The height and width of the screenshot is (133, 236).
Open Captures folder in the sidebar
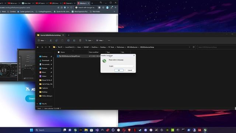tap(45, 88)
